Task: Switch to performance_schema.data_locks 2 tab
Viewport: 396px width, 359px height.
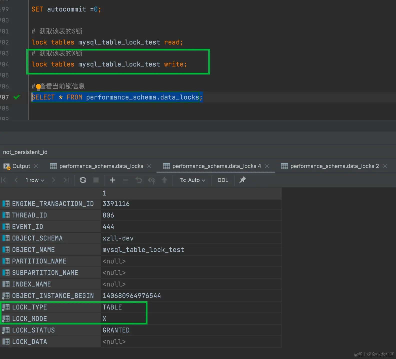Action: (x=330, y=166)
